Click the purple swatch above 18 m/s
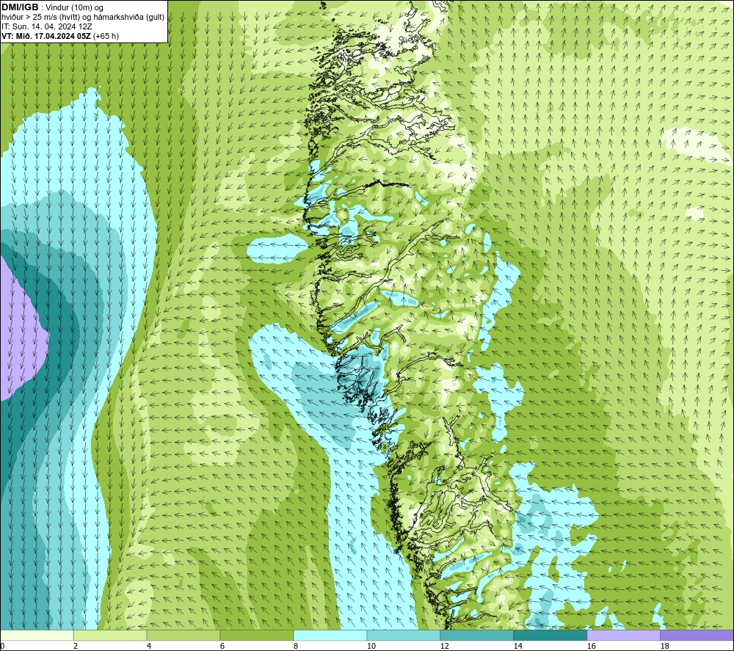 coord(697,635)
